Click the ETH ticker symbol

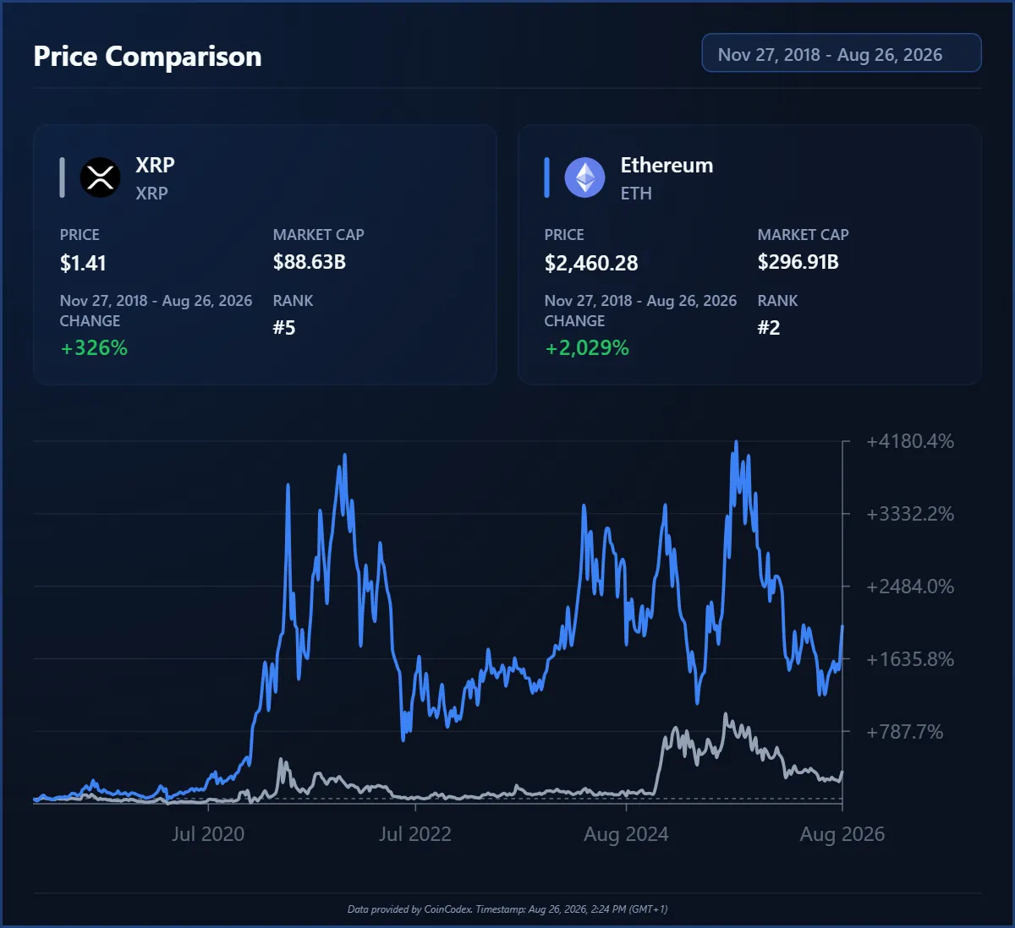point(636,194)
